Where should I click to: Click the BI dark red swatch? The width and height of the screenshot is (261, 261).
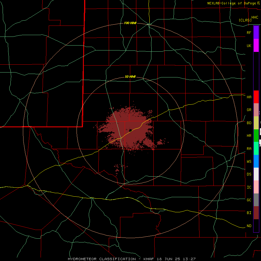pos(256,213)
